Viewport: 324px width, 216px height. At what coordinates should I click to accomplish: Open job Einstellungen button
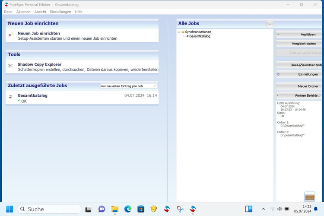[x=299, y=74]
